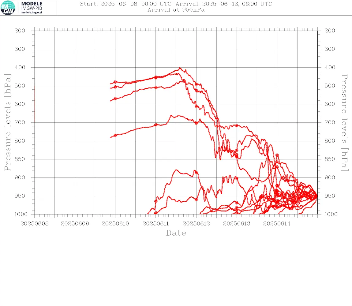The height and width of the screenshot is (306, 352).
Task: Click the left axis 950 label
Action: [20, 196]
